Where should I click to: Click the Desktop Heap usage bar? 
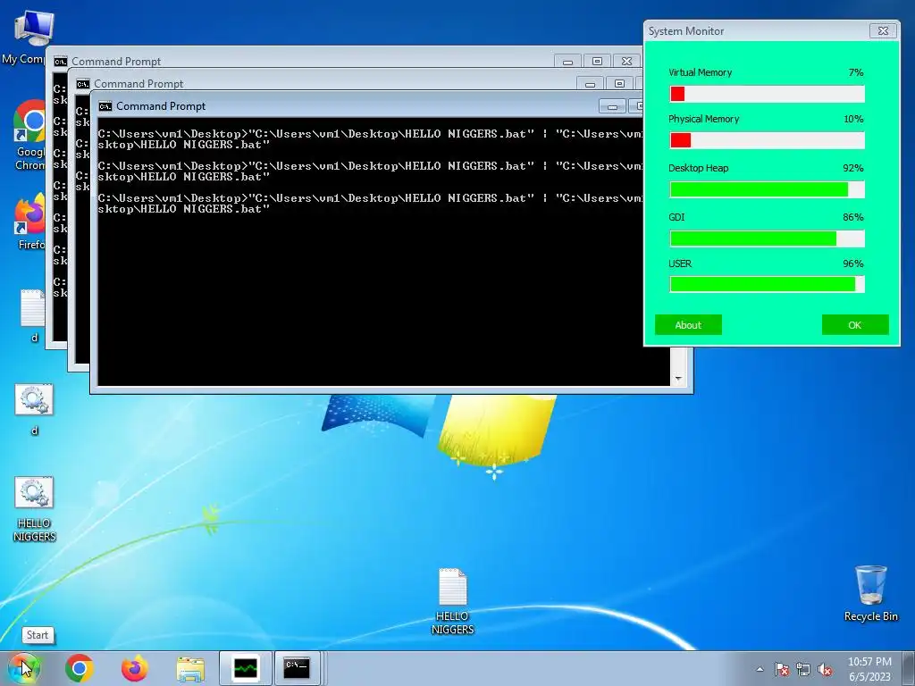click(x=767, y=189)
